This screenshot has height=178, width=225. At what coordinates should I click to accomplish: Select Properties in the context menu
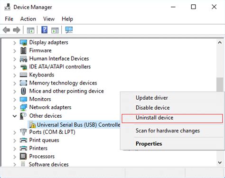[149, 144]
